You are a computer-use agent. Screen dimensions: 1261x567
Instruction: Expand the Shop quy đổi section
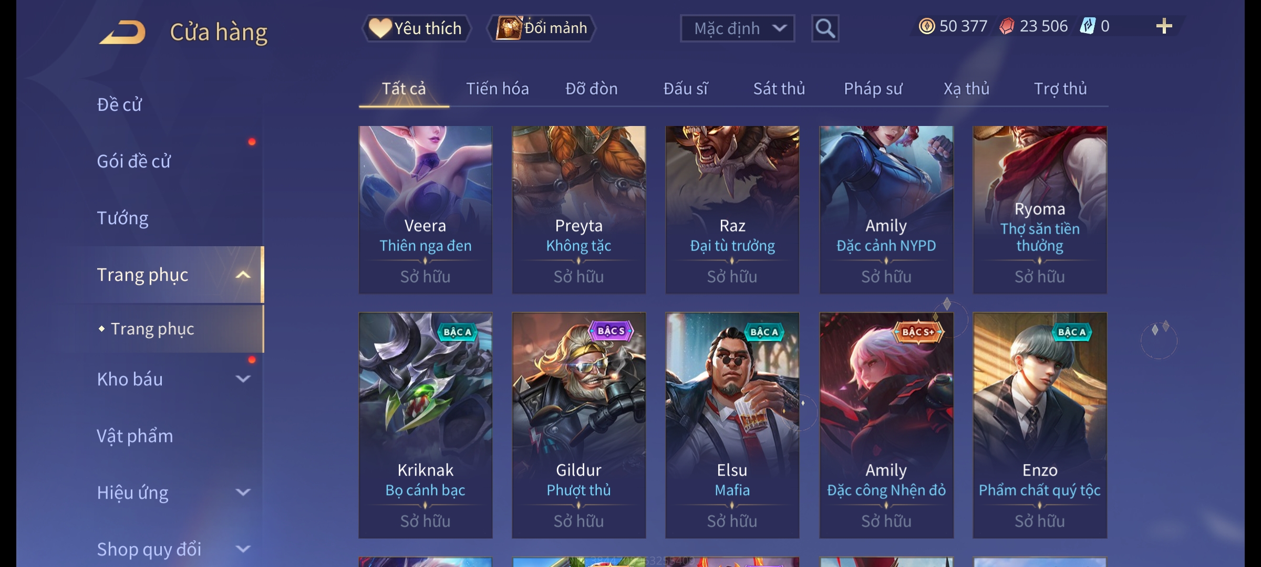coord(243,549)
